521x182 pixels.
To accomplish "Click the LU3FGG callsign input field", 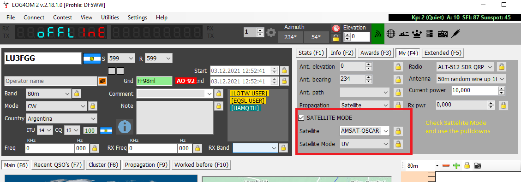I will click(x=42, y=59).
